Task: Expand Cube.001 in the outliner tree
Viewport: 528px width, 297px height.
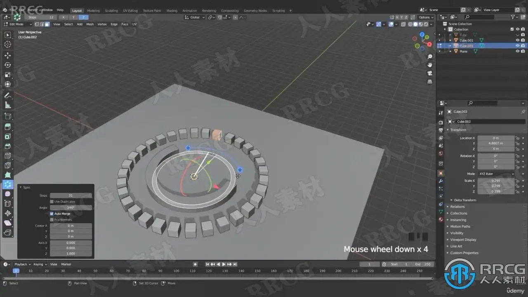Action: point(450,40)
